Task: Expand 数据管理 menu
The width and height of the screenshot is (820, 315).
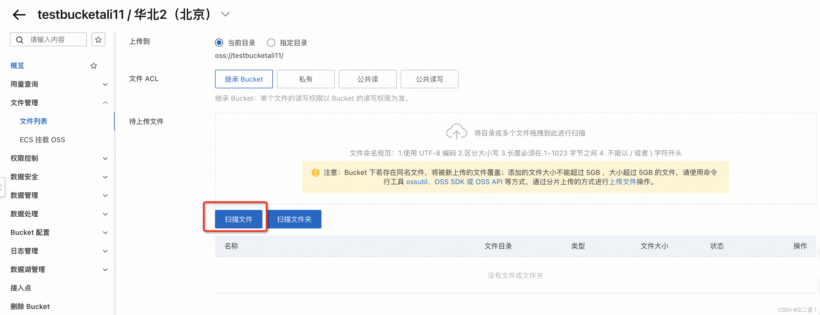Action: tap(59, 195)
